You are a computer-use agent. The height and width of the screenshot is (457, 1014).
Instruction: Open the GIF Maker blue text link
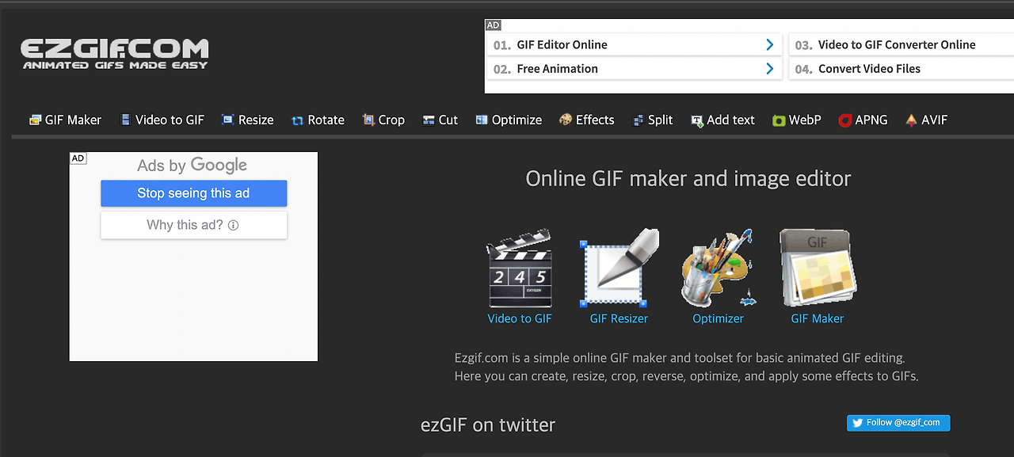[x=818, y=318]
